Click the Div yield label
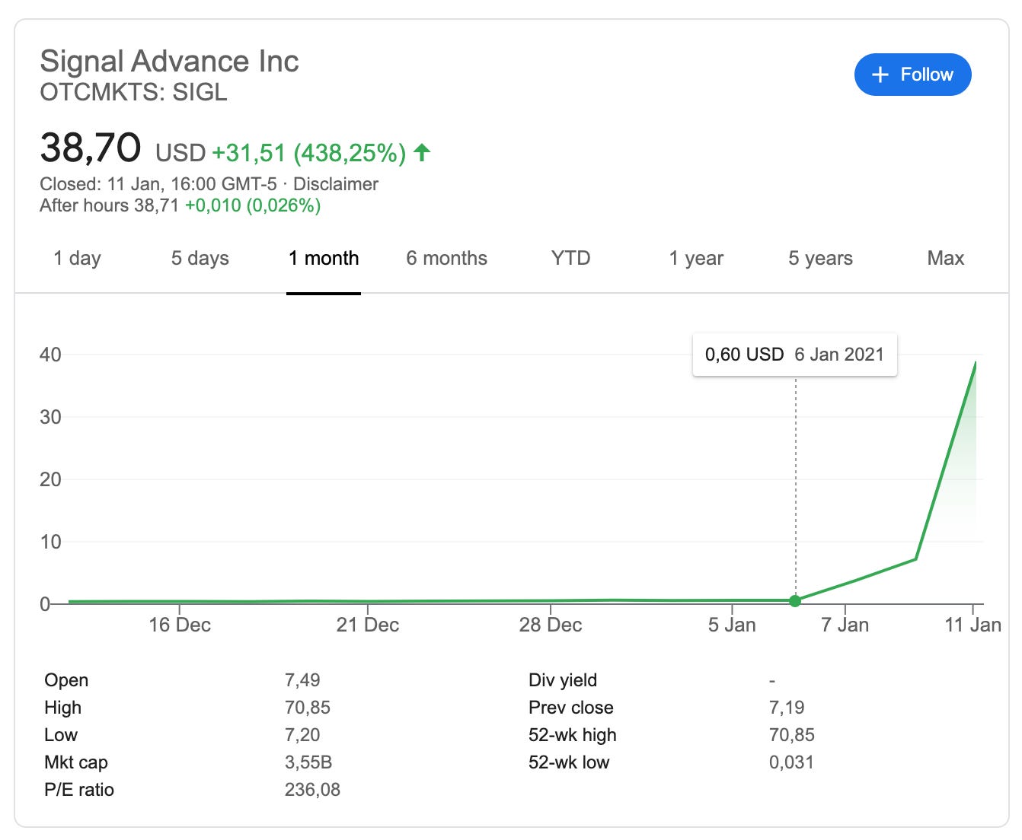Image resolution: width=1022 pixels, height=840 pixels. pyautogui.click(x=563, y=680)
